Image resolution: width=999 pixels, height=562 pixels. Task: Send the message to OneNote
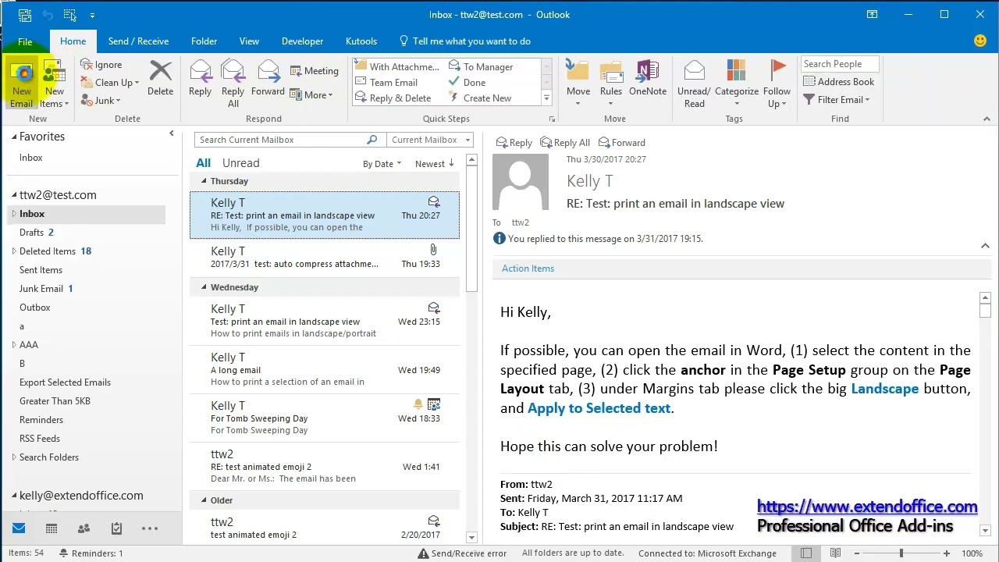(648, 78)
